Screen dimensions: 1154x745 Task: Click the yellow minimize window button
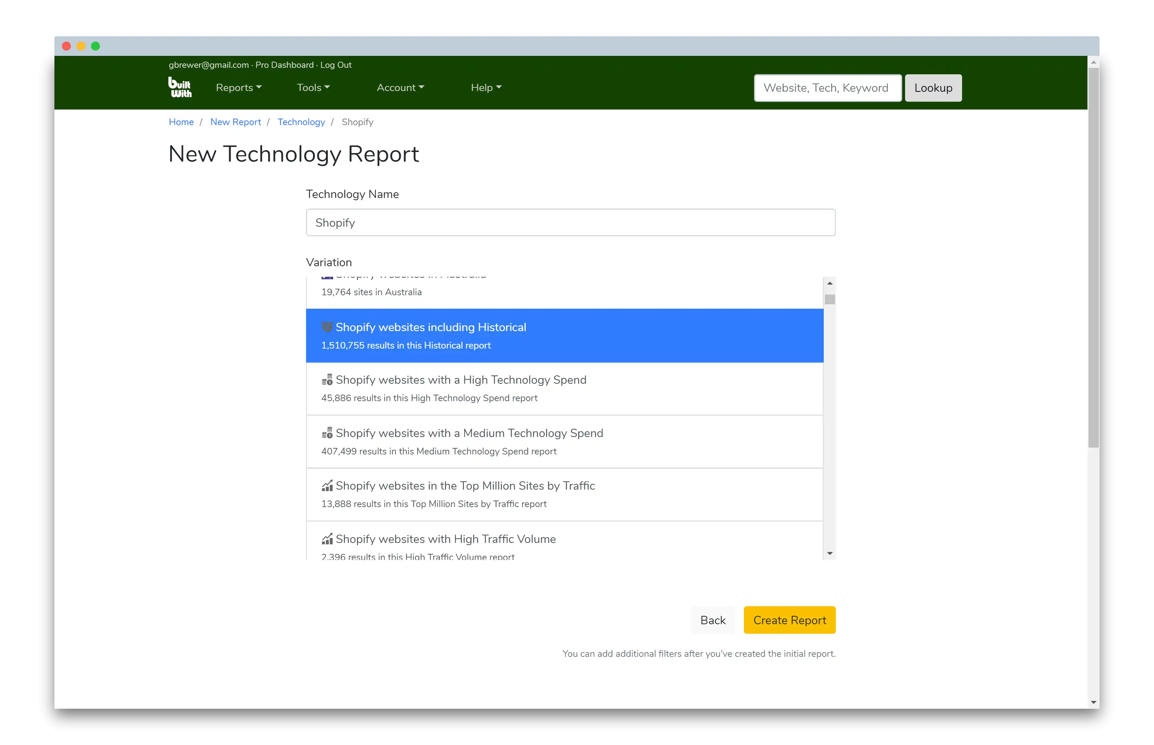[x=81, y=46]
